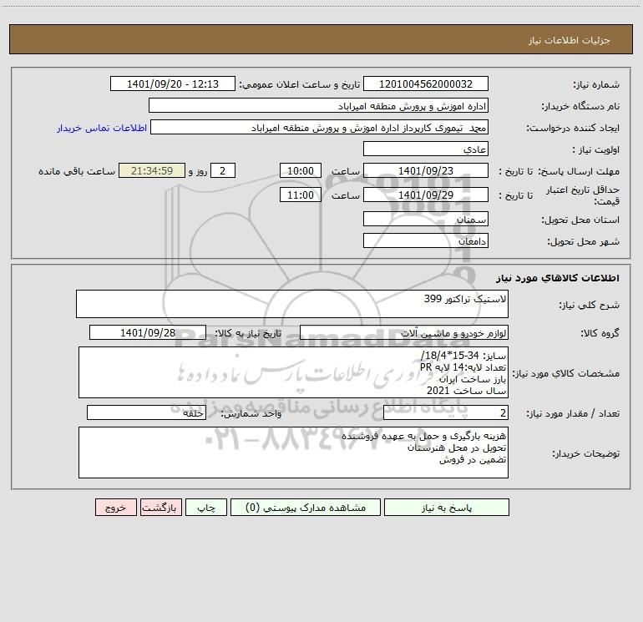Click the label تاریخ و ساعت اعلان عمومی

point(299,84)
